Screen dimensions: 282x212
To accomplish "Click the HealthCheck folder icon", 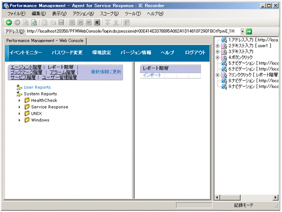I will click(27, 100).
